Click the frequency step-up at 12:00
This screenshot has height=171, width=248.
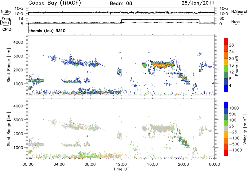[x=121, y=21]
